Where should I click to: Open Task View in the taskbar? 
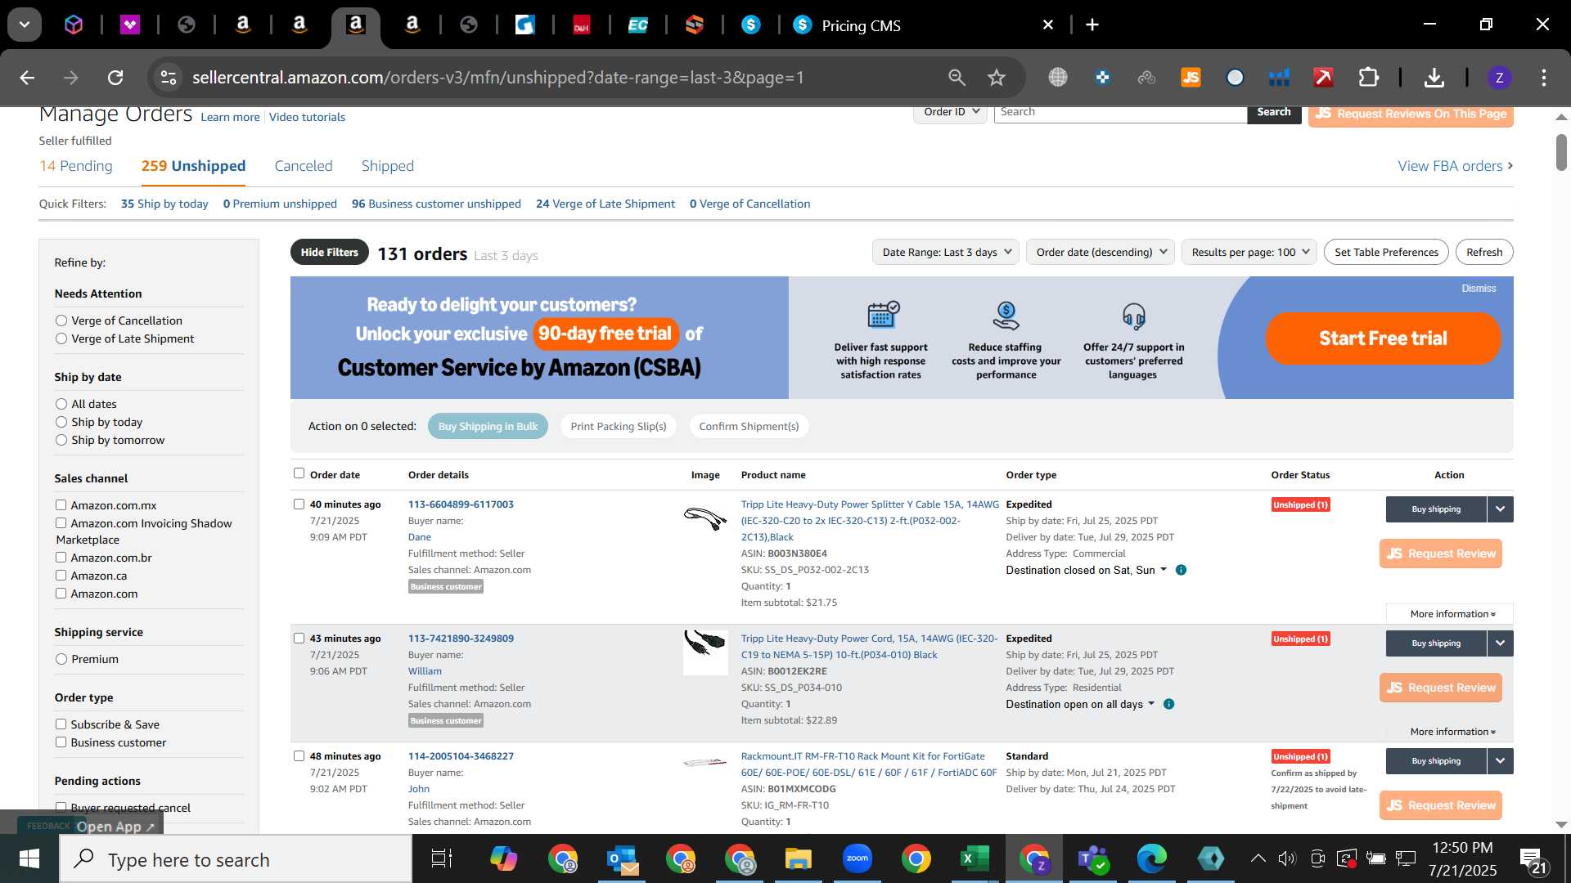click(442, 858)
